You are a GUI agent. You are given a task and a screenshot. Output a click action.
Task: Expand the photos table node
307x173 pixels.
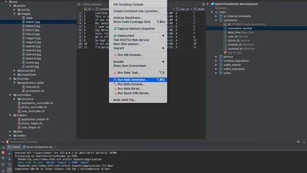(x=216, y=57)
